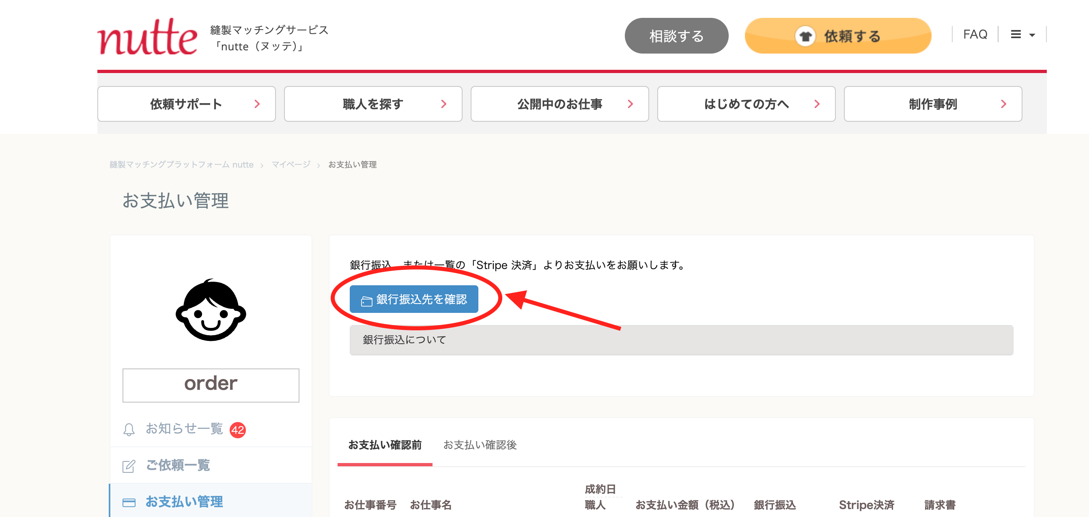The image size is (1089, 517).
Task: Switch to the お支払い確認後 tab
Action: [480, 445]
